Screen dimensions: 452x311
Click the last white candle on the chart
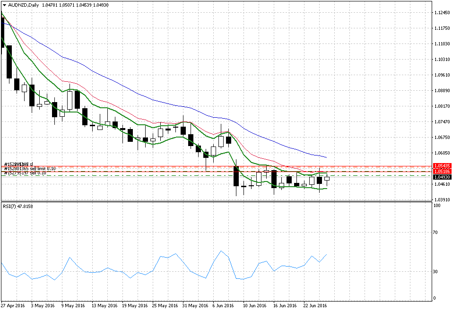click(327, 179)
